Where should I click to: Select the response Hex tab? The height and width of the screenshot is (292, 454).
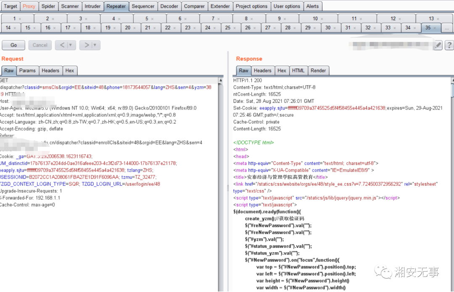click(282, 70)
